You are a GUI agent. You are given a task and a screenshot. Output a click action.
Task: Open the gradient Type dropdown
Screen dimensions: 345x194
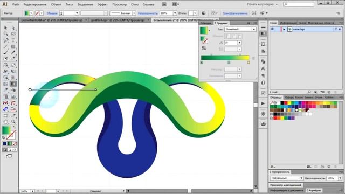coord(240,29)
